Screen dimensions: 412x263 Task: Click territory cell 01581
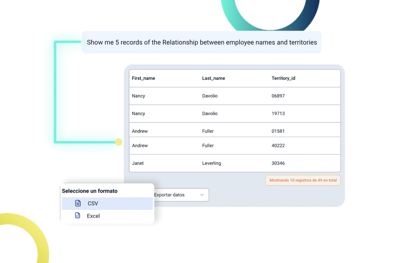[278, 131]
